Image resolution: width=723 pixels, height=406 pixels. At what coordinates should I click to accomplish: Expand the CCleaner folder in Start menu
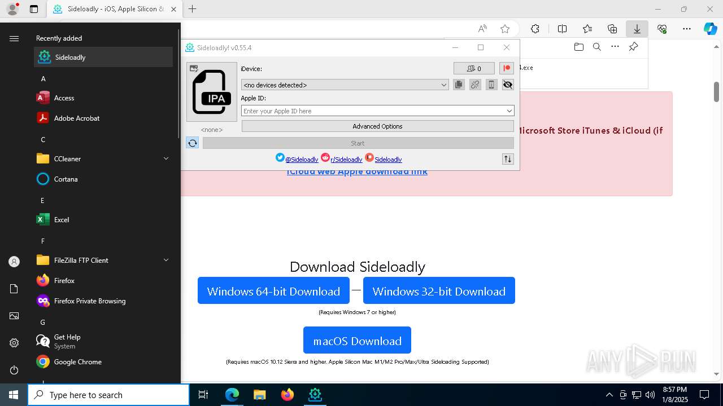tap(103, 158)
